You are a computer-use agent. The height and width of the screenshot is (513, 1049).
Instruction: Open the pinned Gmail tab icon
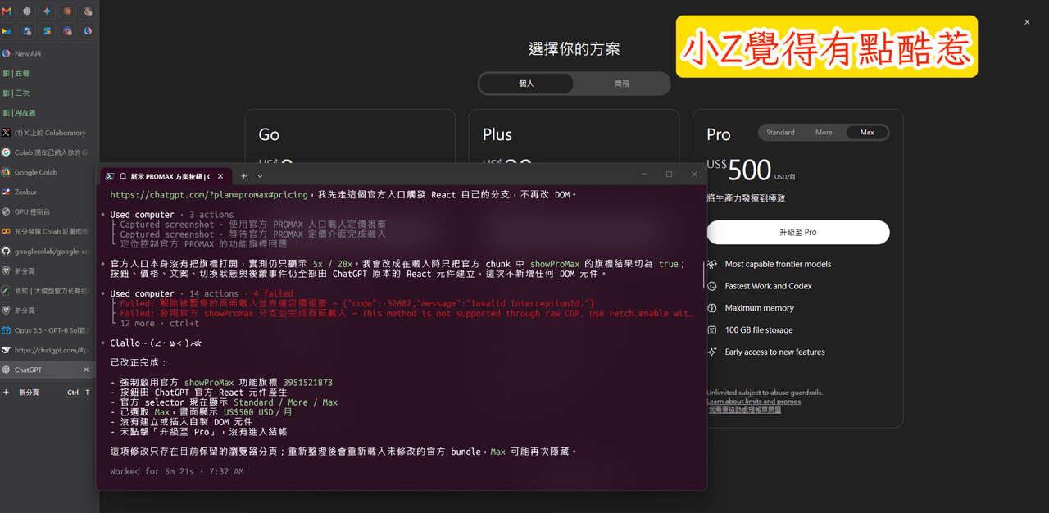point(7,11)
